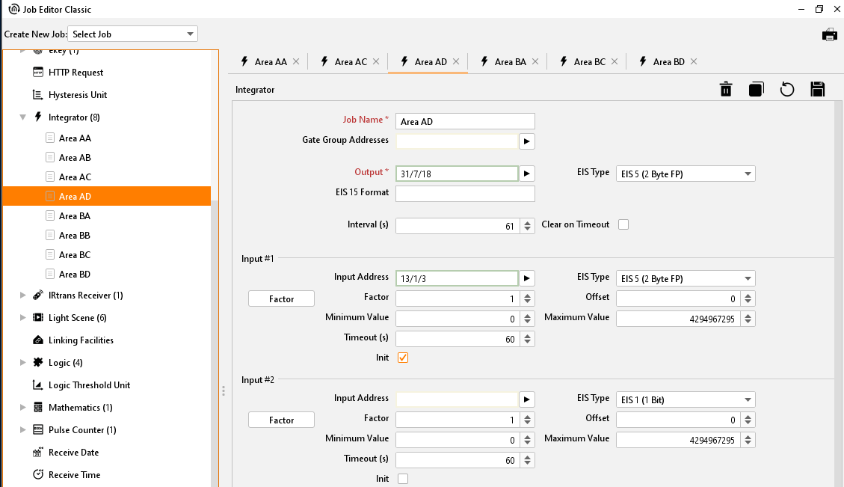Screen dimensions: 844x487
Task: Switch to the Area AC tab
Action: pyautogui.click(x=350, y=62)
